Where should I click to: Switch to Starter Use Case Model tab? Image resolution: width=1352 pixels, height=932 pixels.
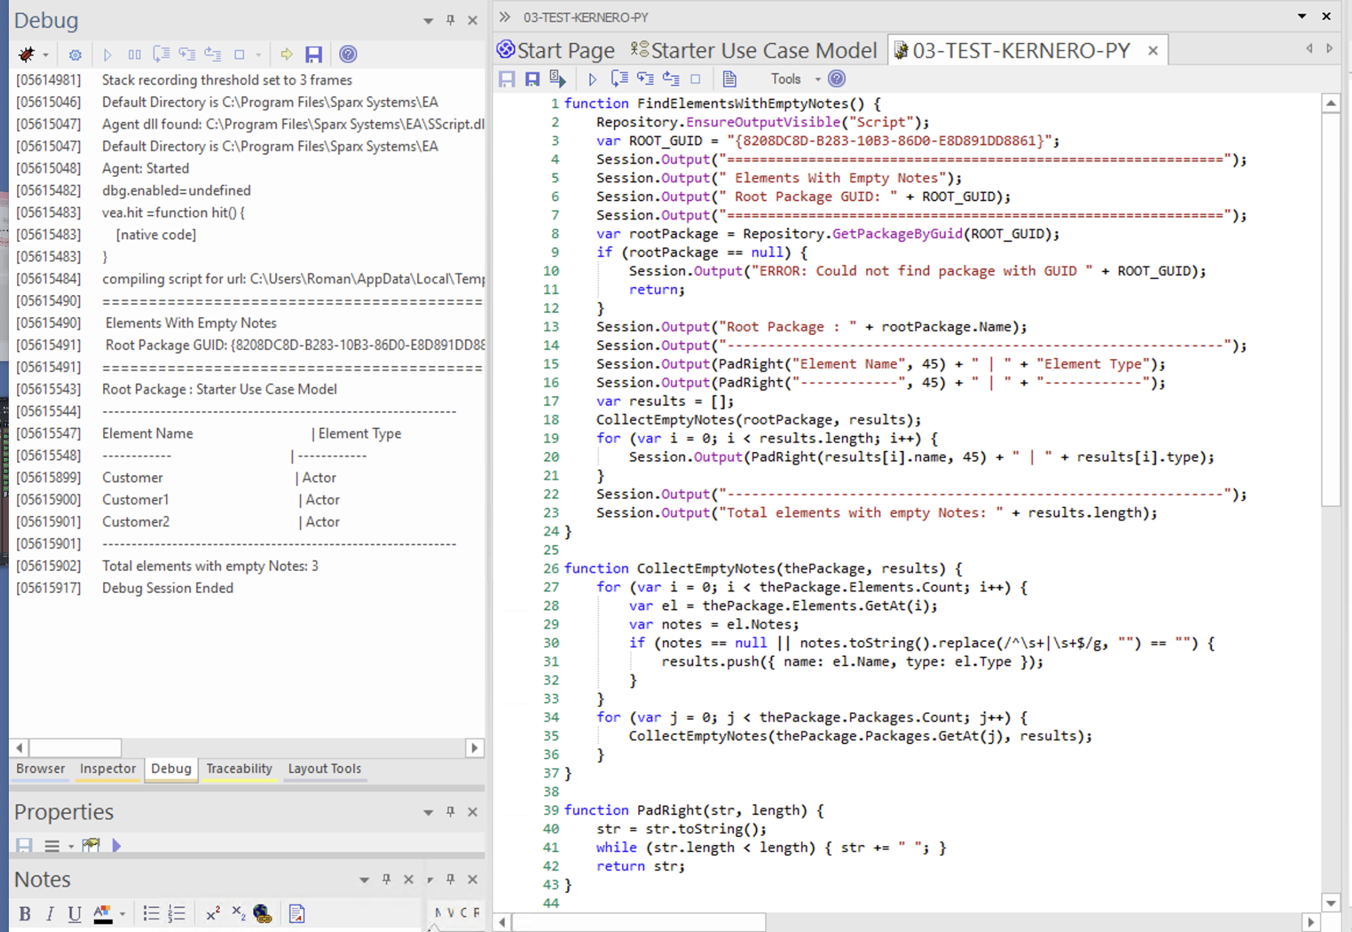[753, 50]
